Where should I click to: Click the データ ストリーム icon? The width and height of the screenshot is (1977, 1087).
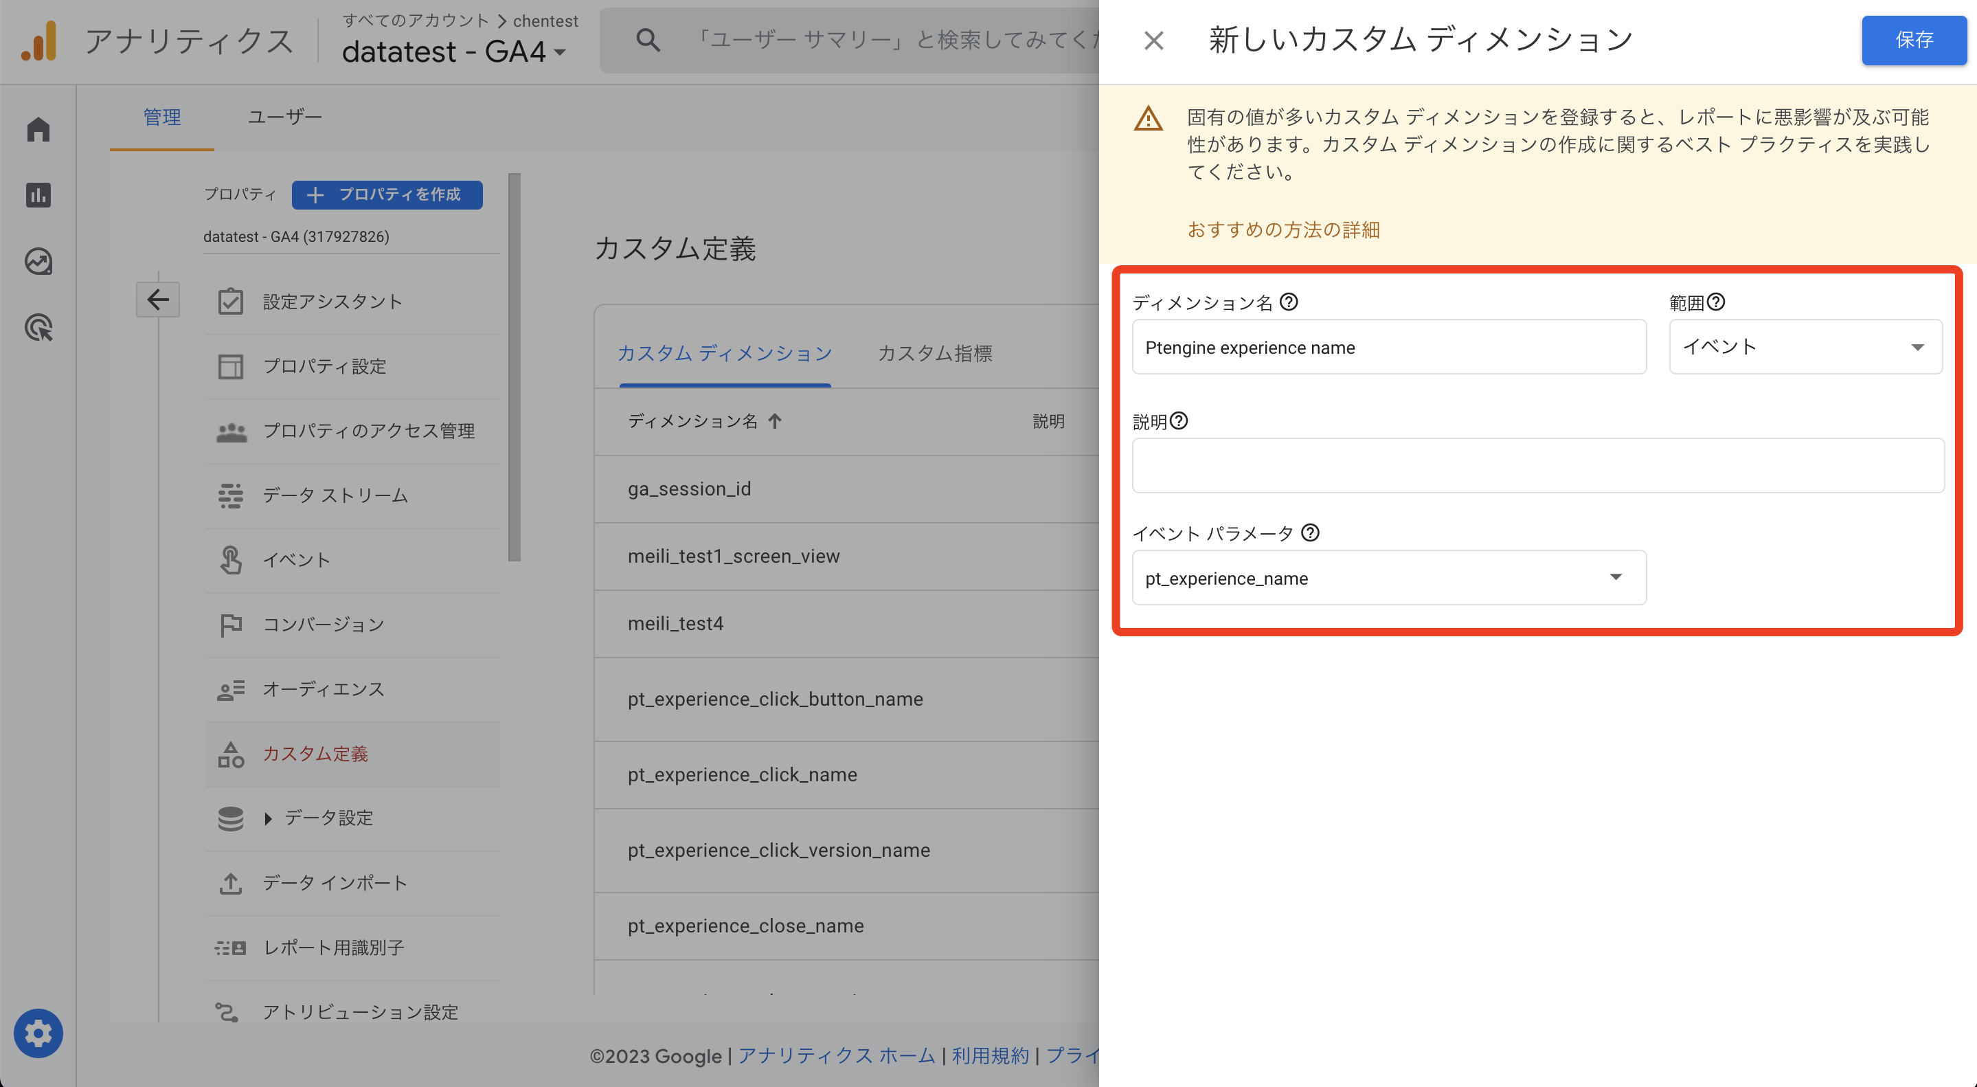point(230,496)
